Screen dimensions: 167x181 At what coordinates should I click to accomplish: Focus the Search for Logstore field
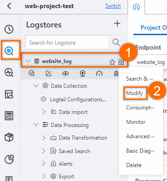pyautogui.click(x=67, y=42)
